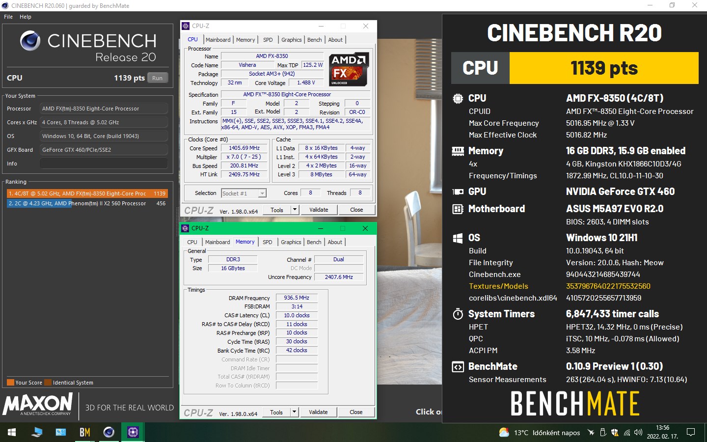The height and width of the screenshot is (442, 707).
Task: Open Cinebench from the taskbar
Action: click(109, 432)
